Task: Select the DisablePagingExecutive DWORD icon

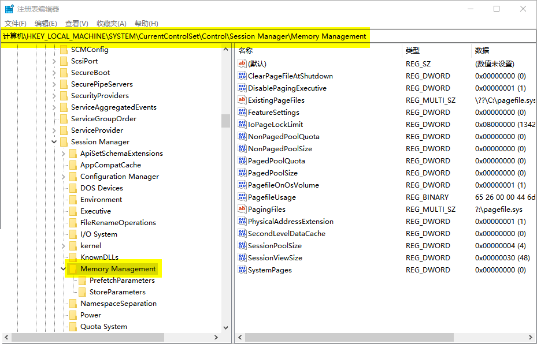Action: 243,88
